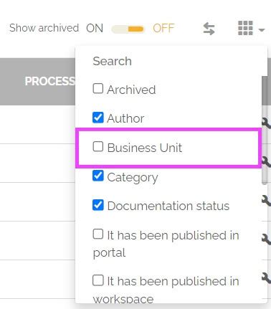Click the PROCESS column header
Image resolution: width=271 pixels, height=309 pixels.
pyautogui.click(x=50, y=81)
